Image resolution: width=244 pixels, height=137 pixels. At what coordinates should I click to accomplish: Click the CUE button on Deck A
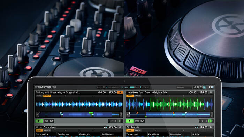(x=46, y=121)
